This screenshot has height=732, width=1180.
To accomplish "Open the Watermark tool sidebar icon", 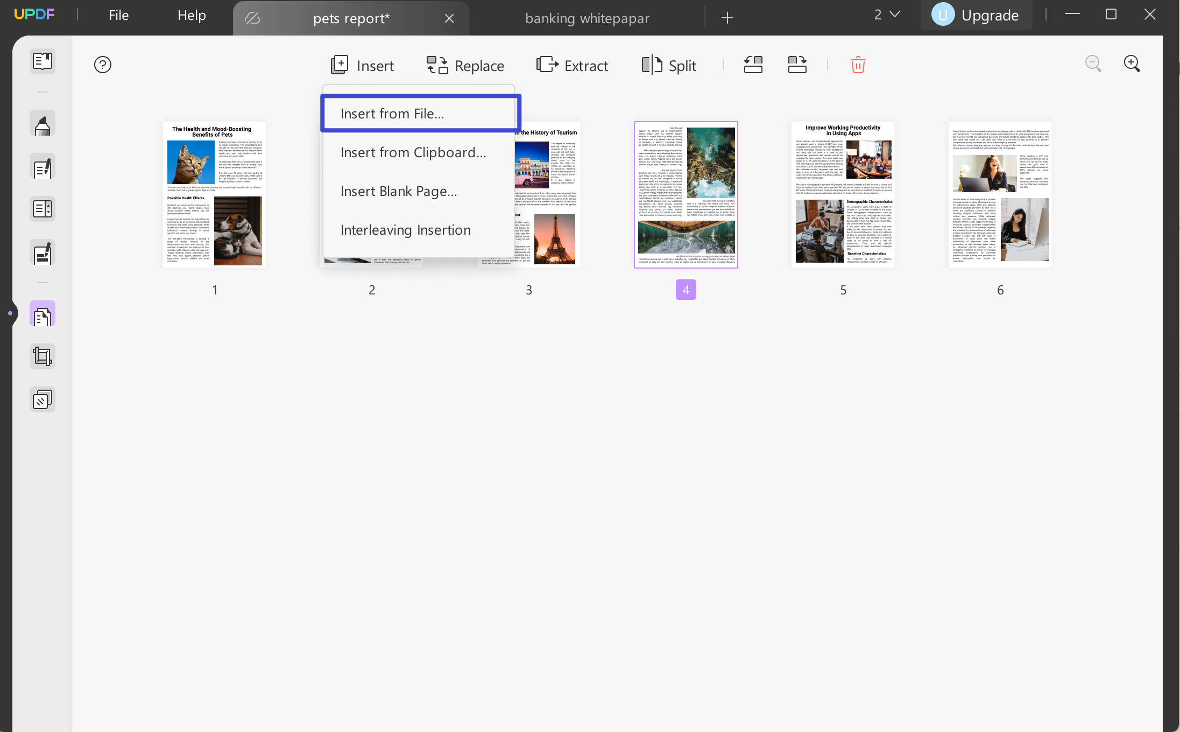I will (43, 399).
